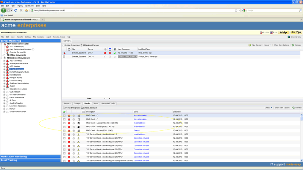Click TCP service icon on 'port , 1' row
This screenshot has width=303, height=170.
pos(78,134)
